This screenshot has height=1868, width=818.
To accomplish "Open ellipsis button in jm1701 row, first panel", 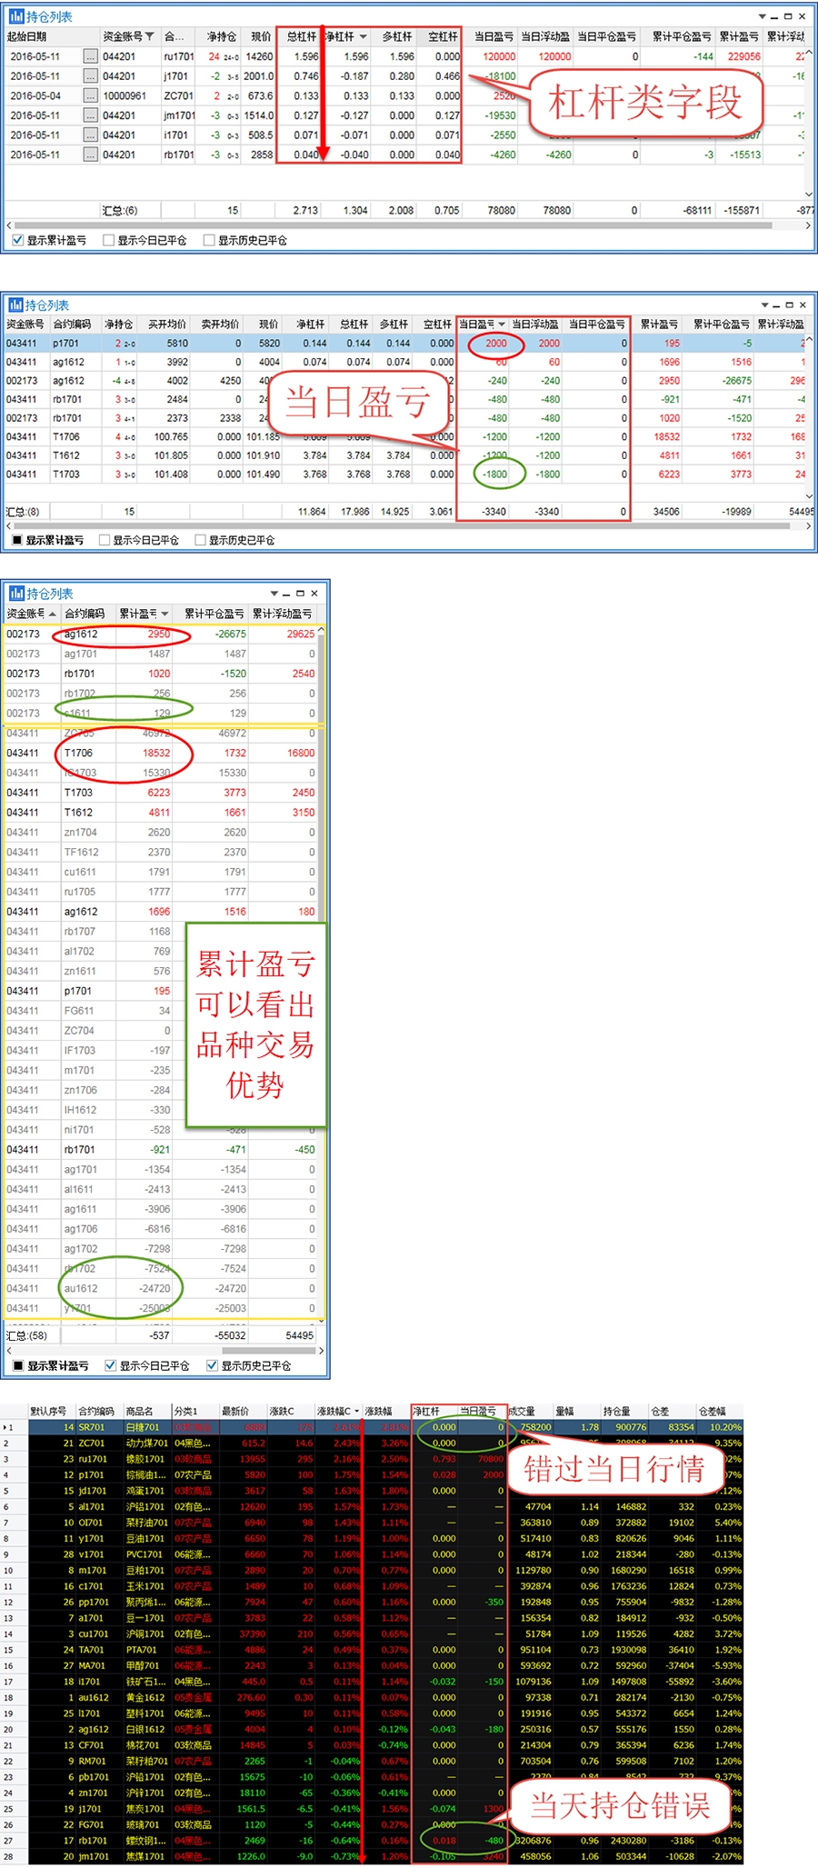I will (90, 115).
